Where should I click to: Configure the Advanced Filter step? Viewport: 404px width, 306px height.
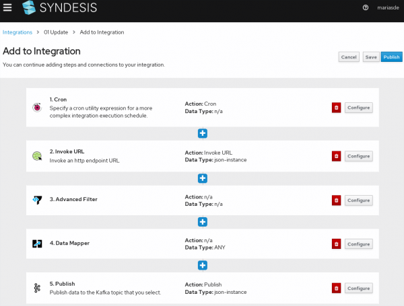358,200
